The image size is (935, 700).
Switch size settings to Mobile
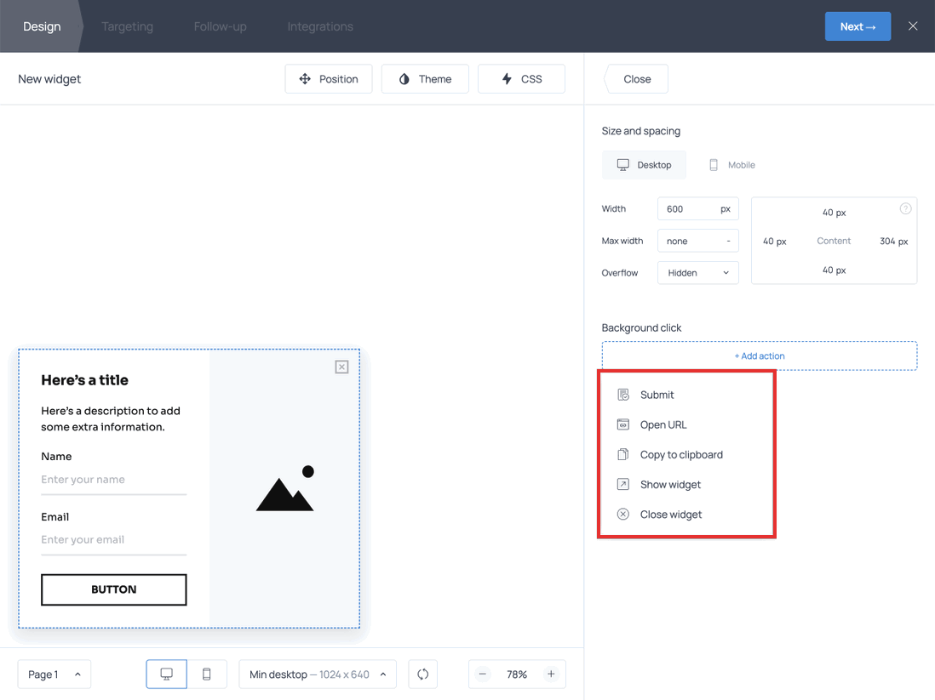pyautogui.click(x=731, y=164)
